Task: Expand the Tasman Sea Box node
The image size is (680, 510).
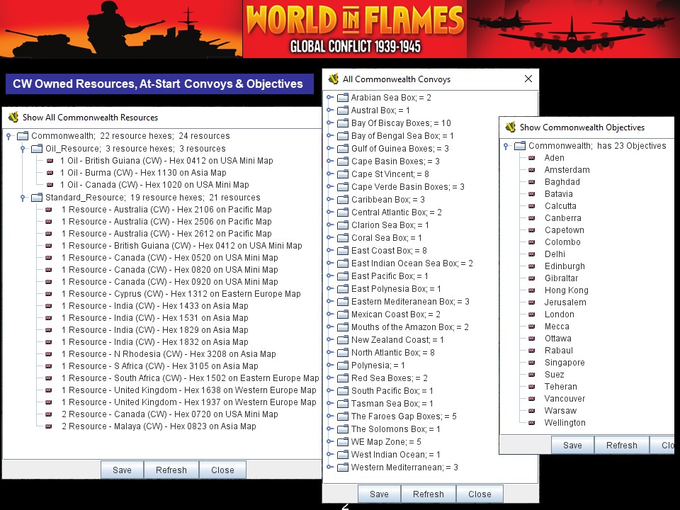Action: tap(329, 404)
